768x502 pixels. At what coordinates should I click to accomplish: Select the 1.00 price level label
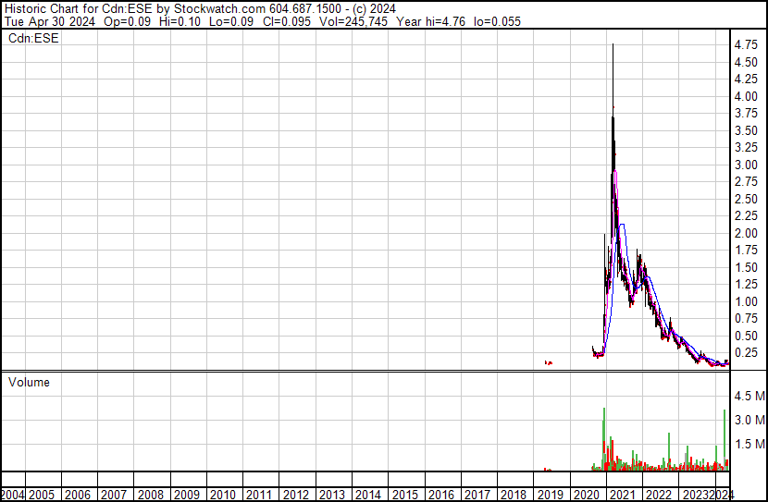(x=747, y=301)
